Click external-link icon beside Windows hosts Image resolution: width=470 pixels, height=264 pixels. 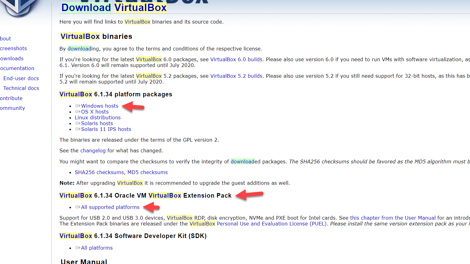(78, 106)
